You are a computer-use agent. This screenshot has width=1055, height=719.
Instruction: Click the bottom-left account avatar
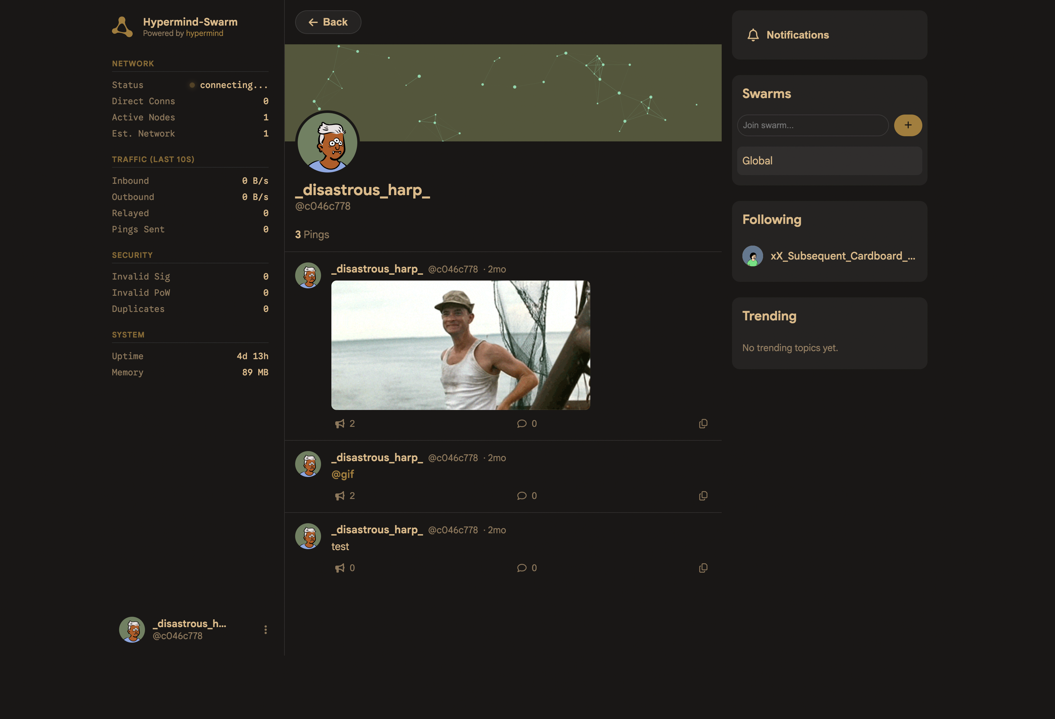pos(132,630)
